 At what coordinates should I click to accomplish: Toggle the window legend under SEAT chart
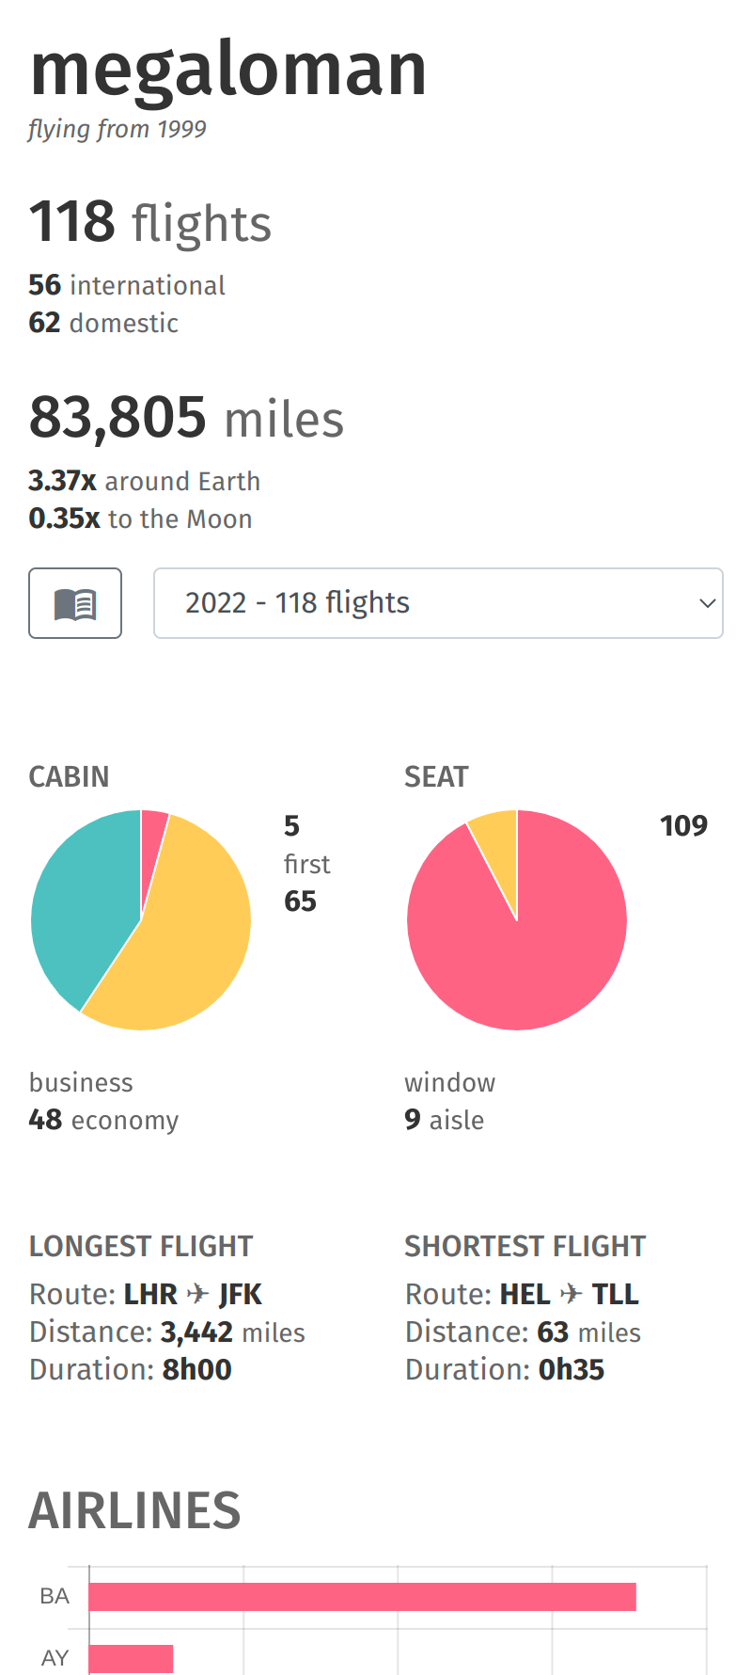450,1082
